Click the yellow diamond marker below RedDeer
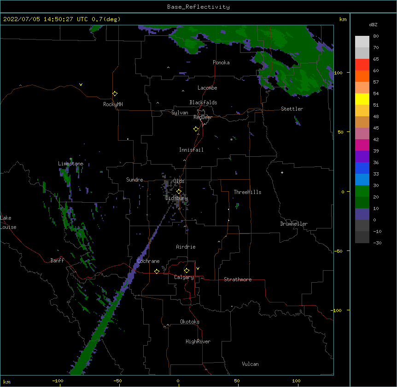 196,129
